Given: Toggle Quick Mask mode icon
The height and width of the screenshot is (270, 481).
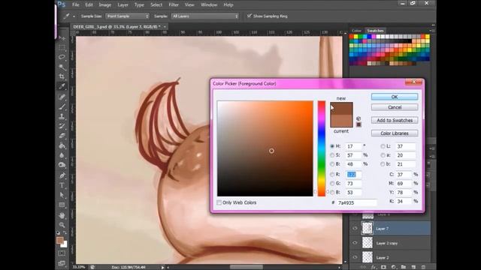Looking at the screenshot, I should click(62, 253).
